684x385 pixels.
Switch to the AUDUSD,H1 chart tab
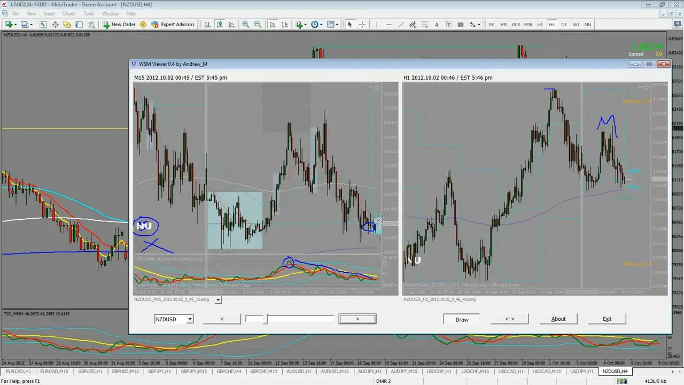[299, 371]
